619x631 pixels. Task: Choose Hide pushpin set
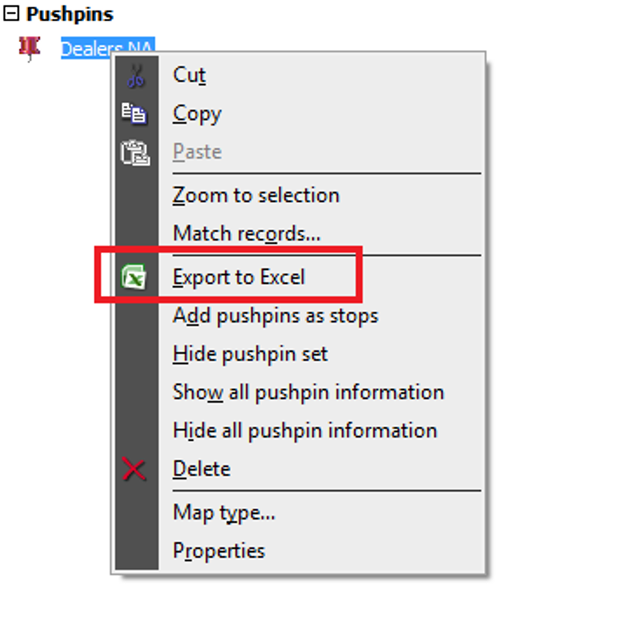pos(250,354)
